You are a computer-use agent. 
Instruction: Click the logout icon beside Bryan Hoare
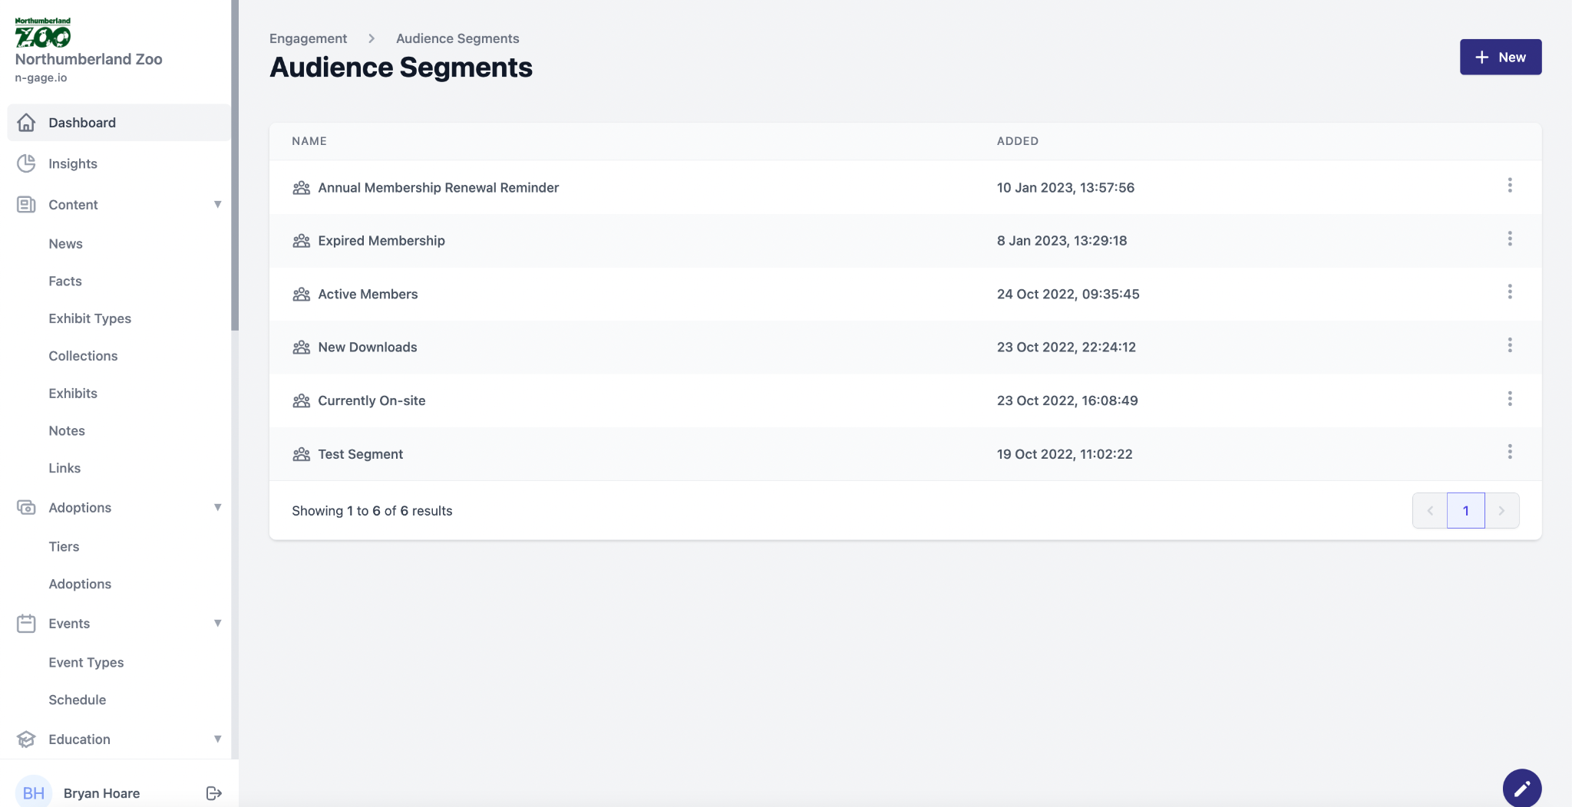click(x=214, y=793)
